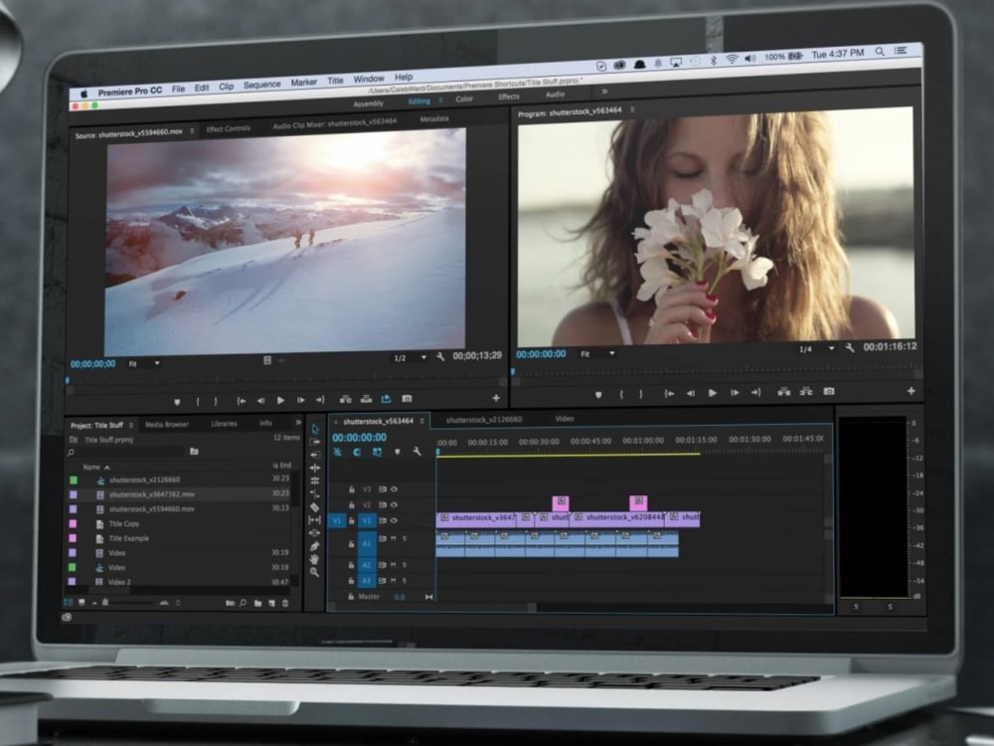Image resolution: width=994 pixels, height=746 pixels.
Task: Click Export Frame camera in Program monitor
Action: click(x=829, y=392)
